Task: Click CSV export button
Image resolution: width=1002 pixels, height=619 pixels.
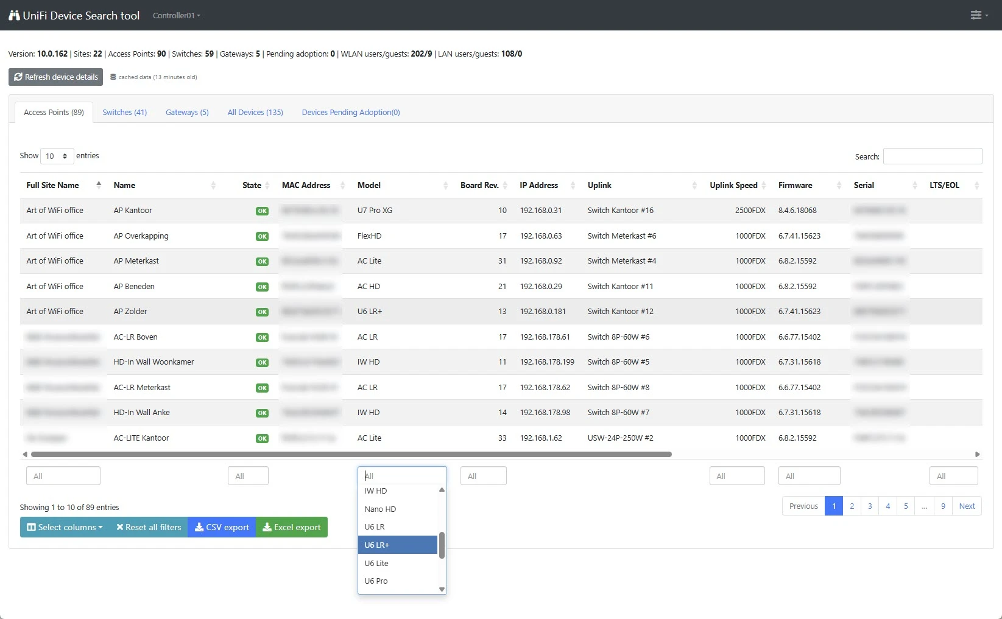Action: tap(222, 527)
